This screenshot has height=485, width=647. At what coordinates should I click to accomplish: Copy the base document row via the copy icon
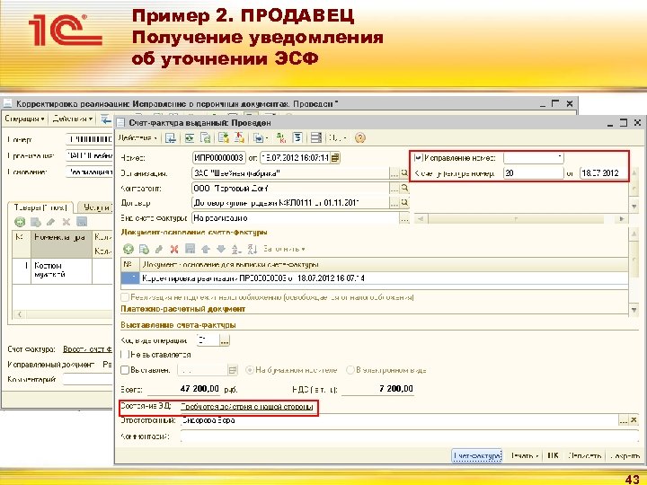[x=144, y=249]
